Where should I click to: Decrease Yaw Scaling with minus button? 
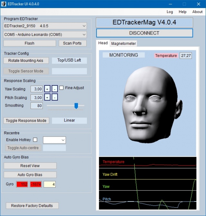click(55, 89)
